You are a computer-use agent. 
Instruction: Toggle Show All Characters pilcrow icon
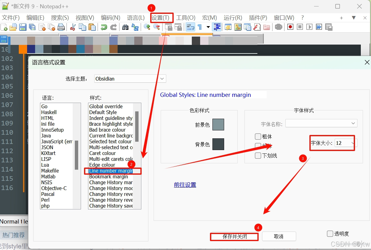coord(200,27)
